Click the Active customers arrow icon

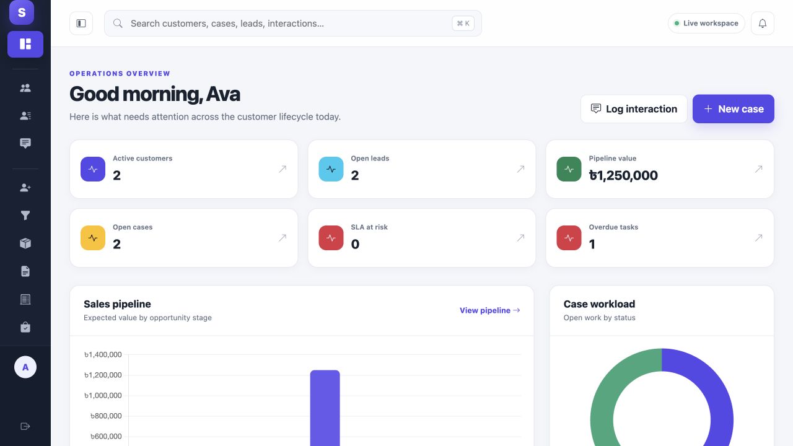tap(283, 169)
